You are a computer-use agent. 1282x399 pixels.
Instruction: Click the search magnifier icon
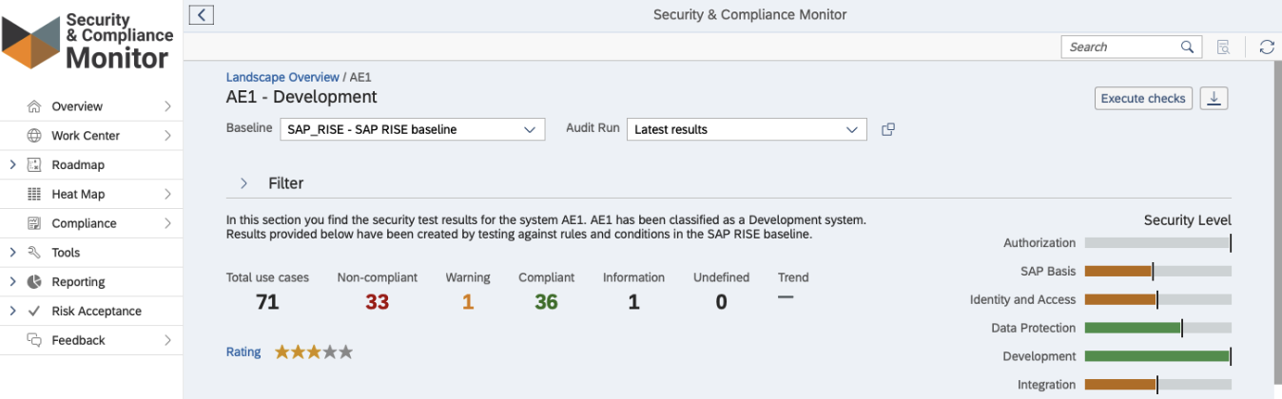tap(1188, 47)
